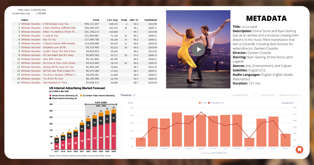Toggle the Engagements legend item
Screen dimensions: 314x165
tap(216, 103)
